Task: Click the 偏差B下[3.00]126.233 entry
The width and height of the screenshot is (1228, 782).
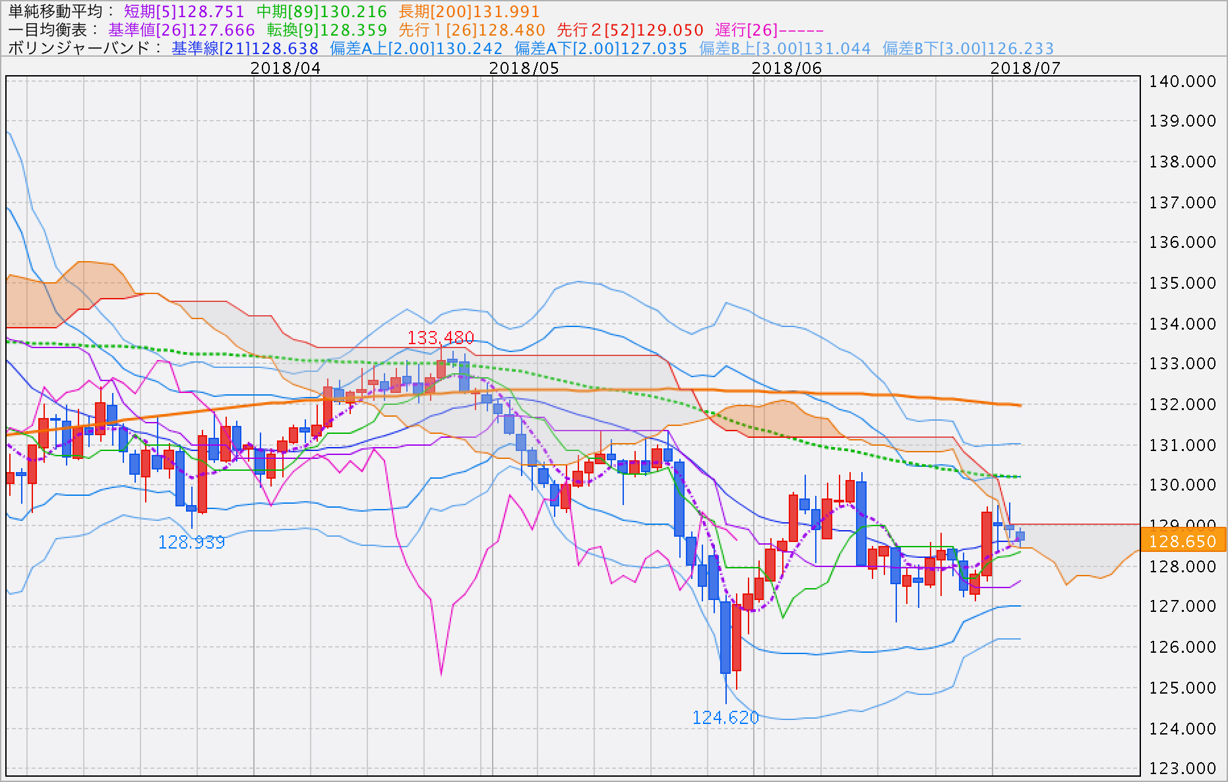Action: (968, 49)
